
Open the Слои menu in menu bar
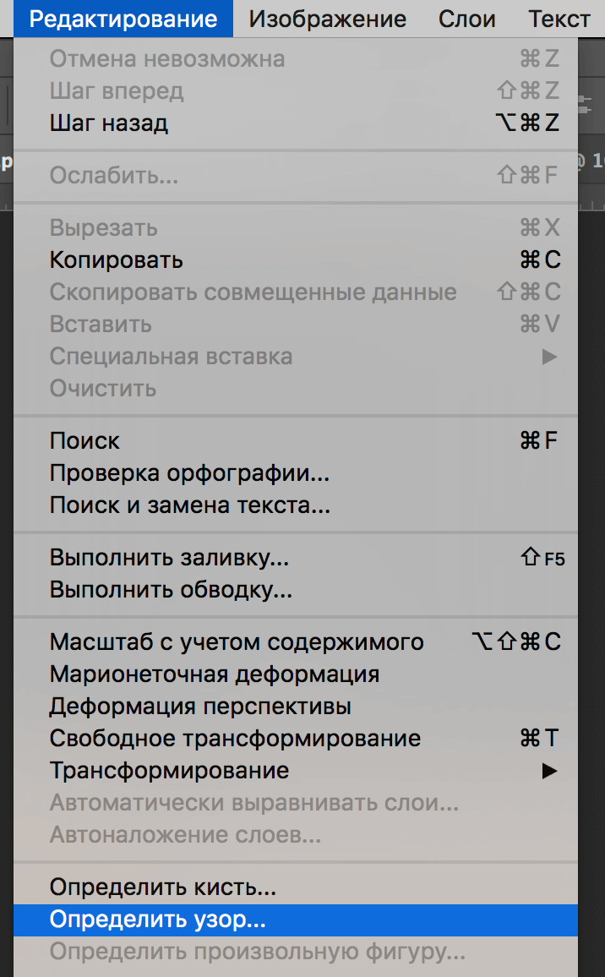[x=466, y=19]
